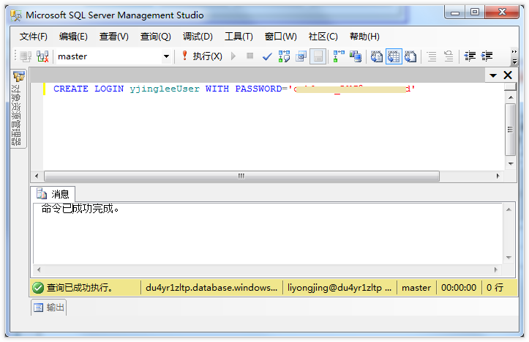The image size is (529, 342).
Task: Click Display Estimated Execution Plan icon
Action: click(284, 56)
